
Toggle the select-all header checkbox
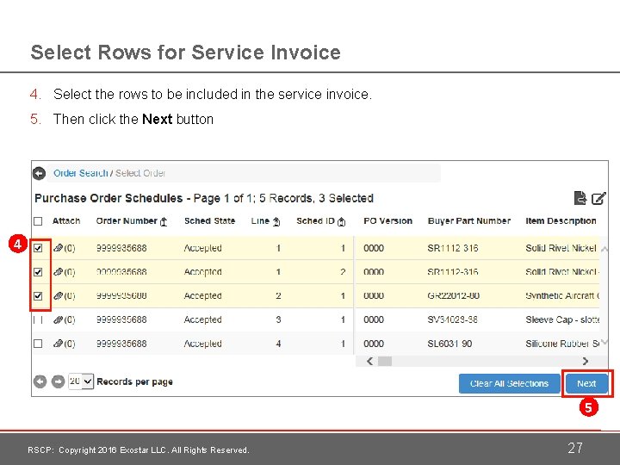coord(38,221)
